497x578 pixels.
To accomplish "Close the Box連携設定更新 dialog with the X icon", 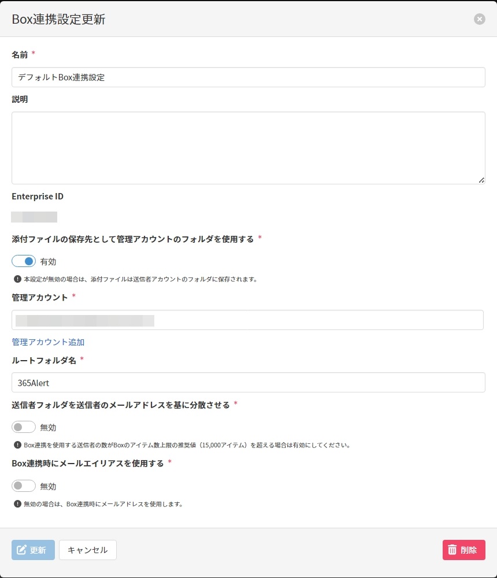I will pyautogui.click(x=480, y=19).
